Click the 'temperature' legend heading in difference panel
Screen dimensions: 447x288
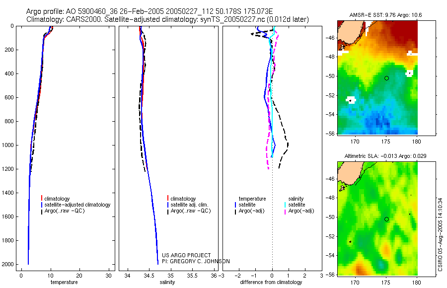coord(252,199)
